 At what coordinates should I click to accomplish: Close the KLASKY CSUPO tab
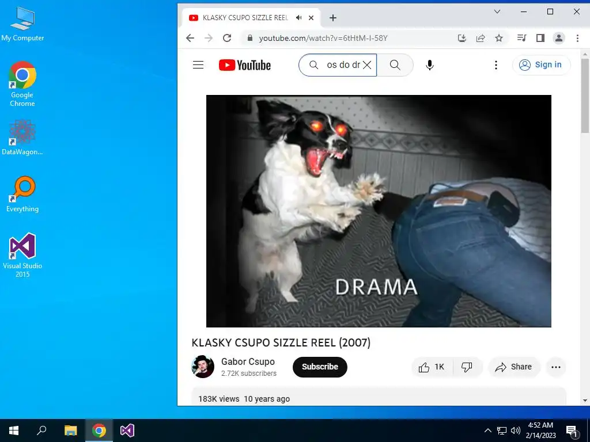point(311,18)
